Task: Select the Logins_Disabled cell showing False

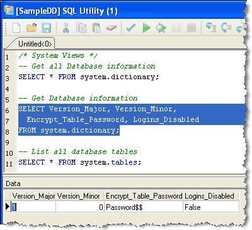Action: pyautogui.click(x=211, y=207)
